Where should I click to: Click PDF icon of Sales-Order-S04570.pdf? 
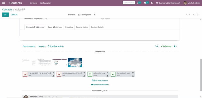pos(59,74)
